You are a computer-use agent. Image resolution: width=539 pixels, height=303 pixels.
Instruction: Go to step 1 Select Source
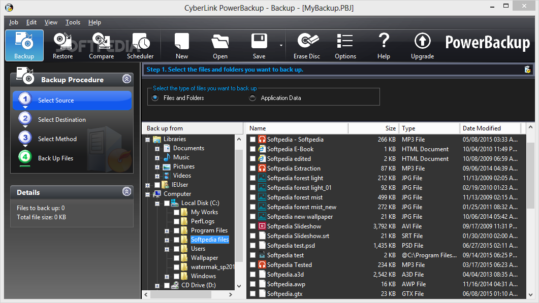click(x=72, y=100)
